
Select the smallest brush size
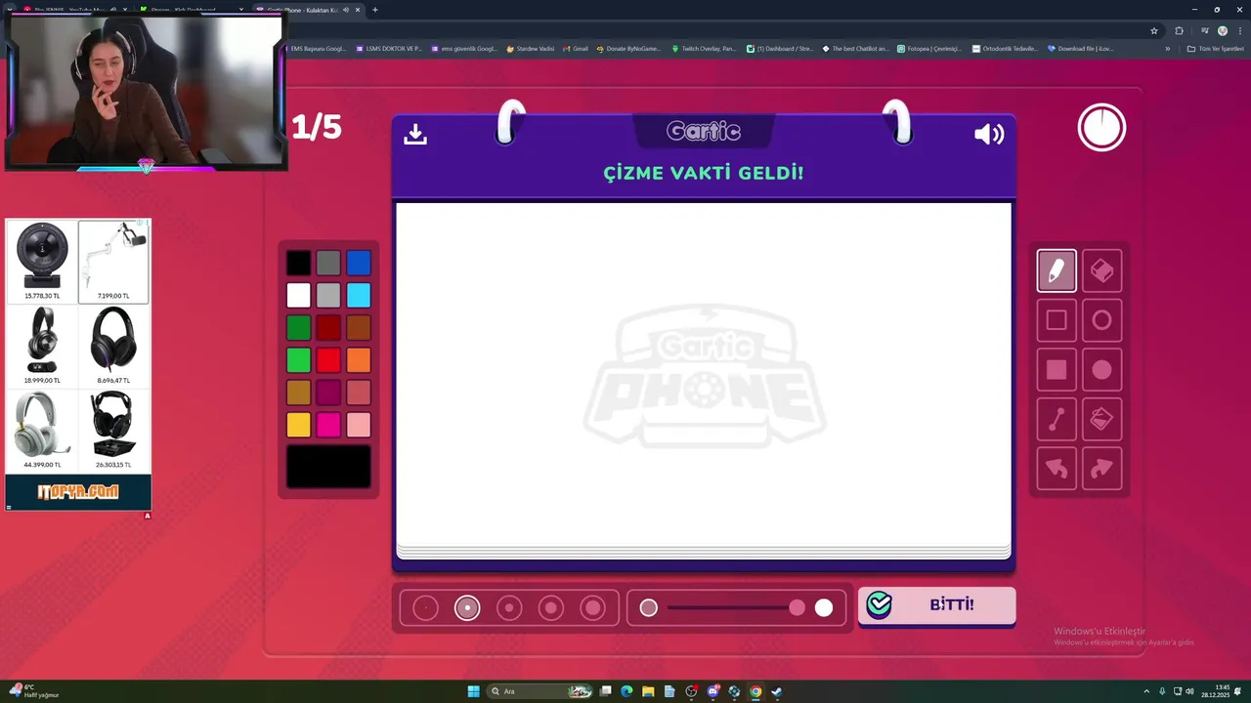pyautogui.click(x=426, y=608)
